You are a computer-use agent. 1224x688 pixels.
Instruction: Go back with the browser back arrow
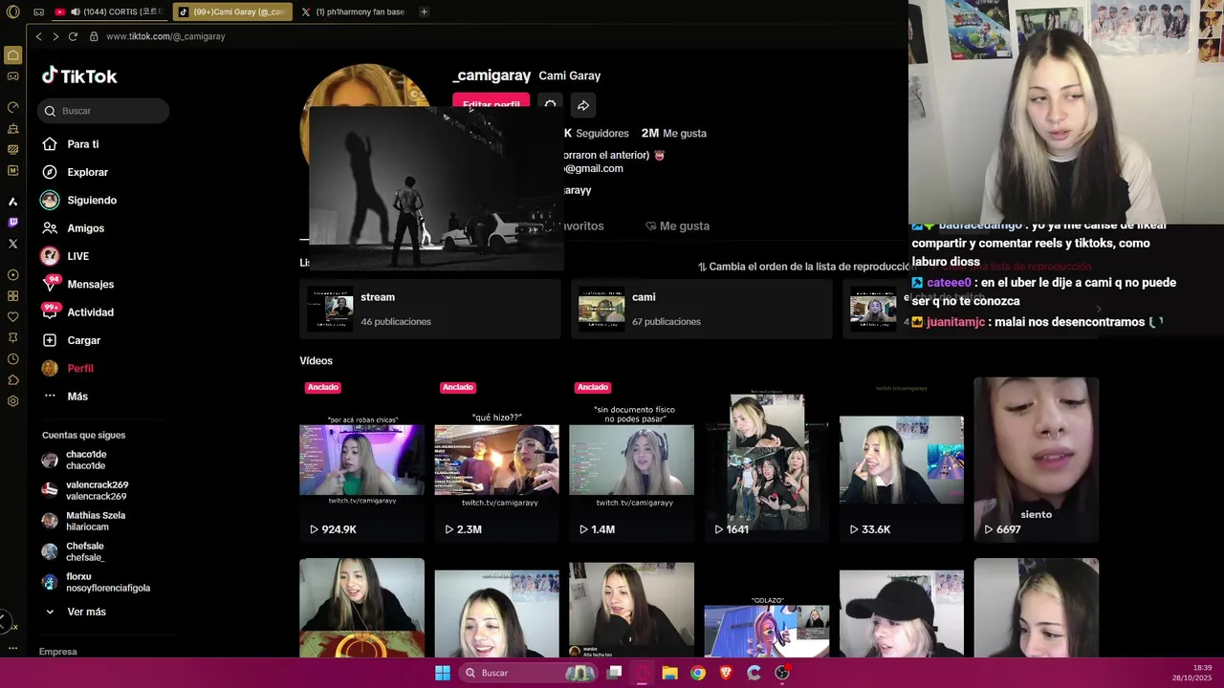point(38,36)
